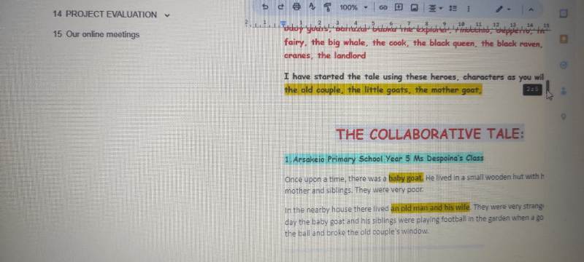The image size is (584, 262).
Task: Insert an image with the picture icon
Action: pos(414,7)
